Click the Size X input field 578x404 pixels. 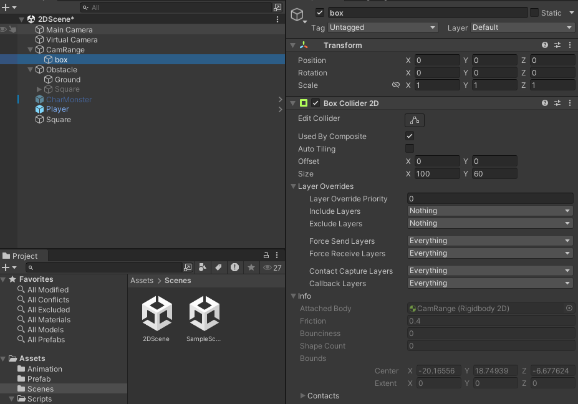(436, 174)
